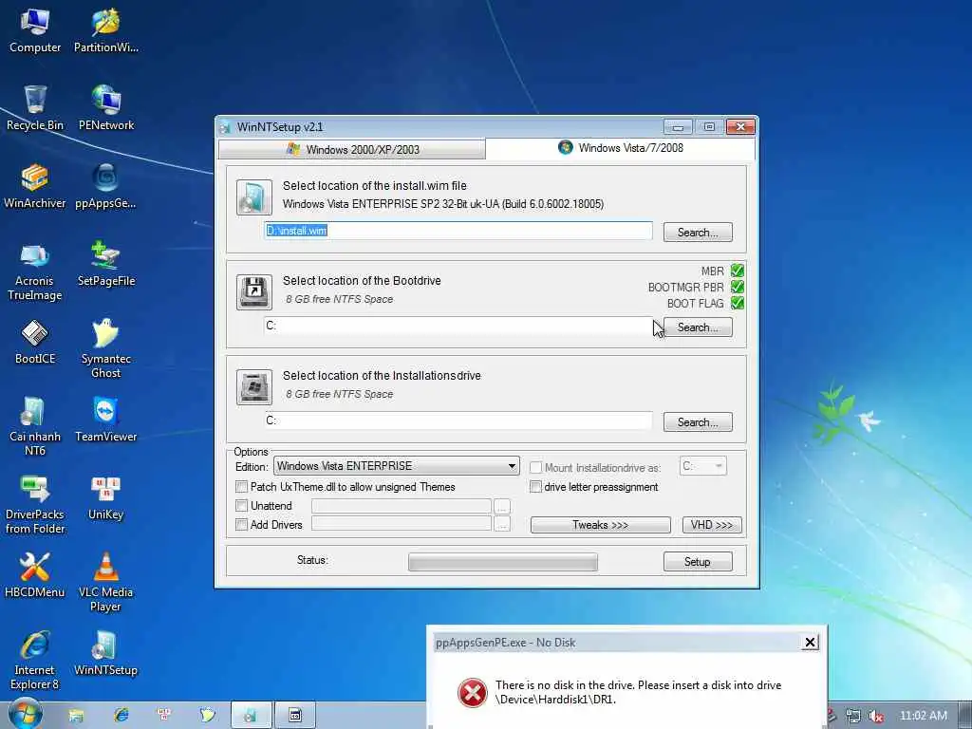The height and width of the screenshot is (729, 972).
Task: Launch PENetwork from desktop
Action: pos(106,108)
